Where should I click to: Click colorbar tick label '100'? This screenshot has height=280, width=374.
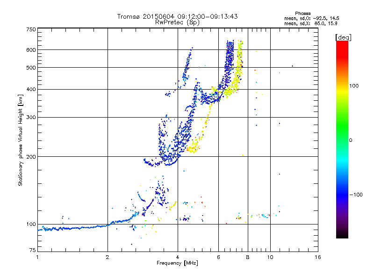pyautogui.click(x=354, y=86)
